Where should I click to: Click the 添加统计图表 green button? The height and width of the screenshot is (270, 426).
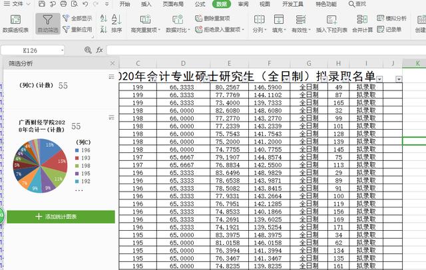pyautogui.click(x=57, y=217)
